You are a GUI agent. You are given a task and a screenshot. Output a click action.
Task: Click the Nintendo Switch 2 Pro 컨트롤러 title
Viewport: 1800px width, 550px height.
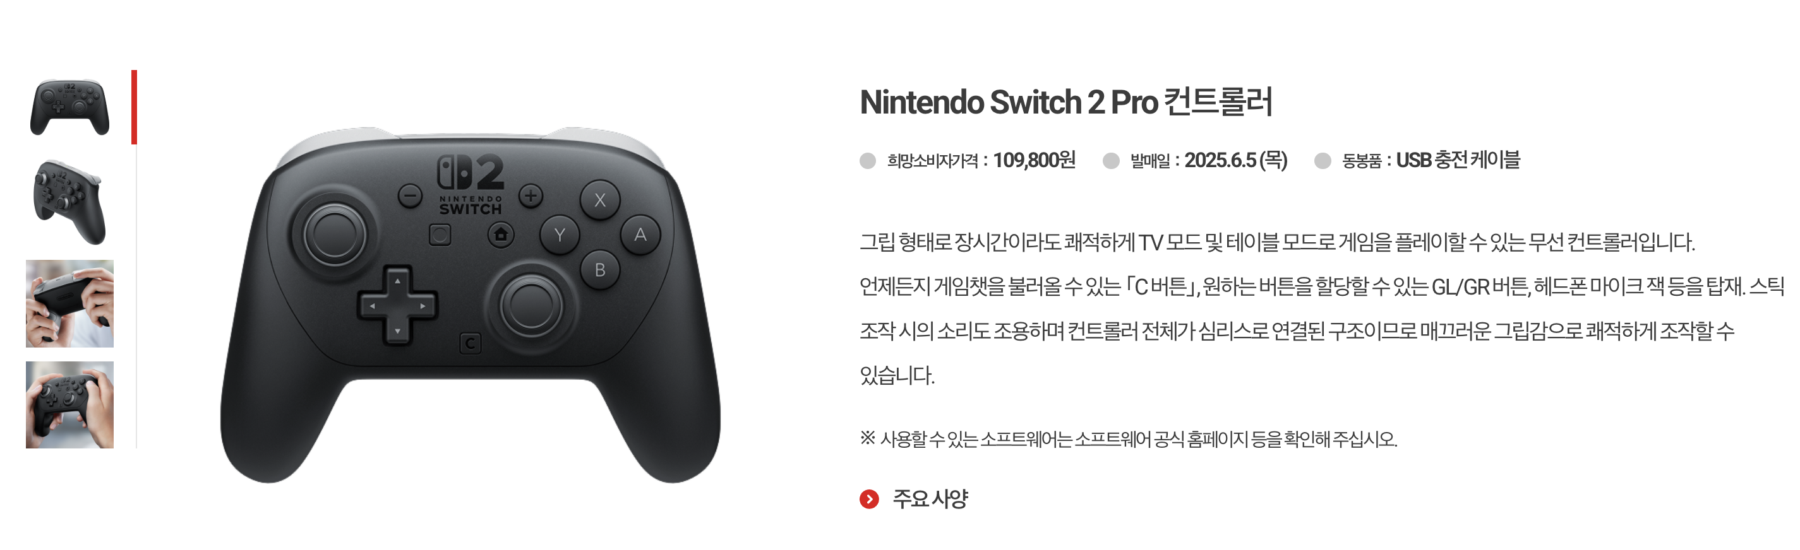point(1066,102)
